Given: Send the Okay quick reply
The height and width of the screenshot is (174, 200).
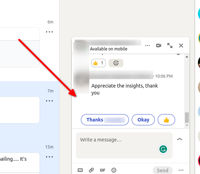Looking at the screenshot, I should point(143,120).
